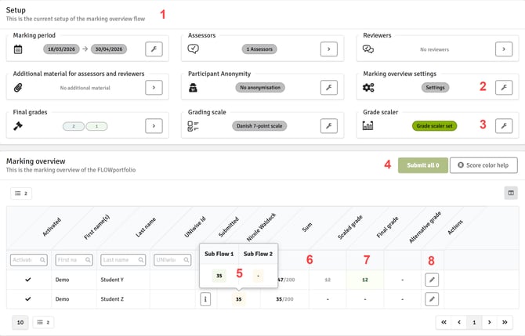Viewport: 525px width, 336px height.
Task: Click Student Z sum 35/200
Action: point(284,299)
